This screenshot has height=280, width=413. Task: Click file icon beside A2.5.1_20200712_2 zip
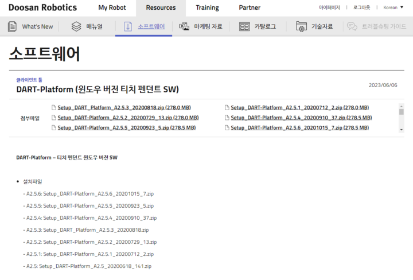pos(227,107)
